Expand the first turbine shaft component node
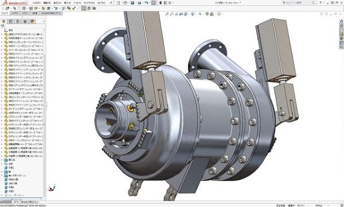Screen dimensions: 344x207 pos(2,34)
